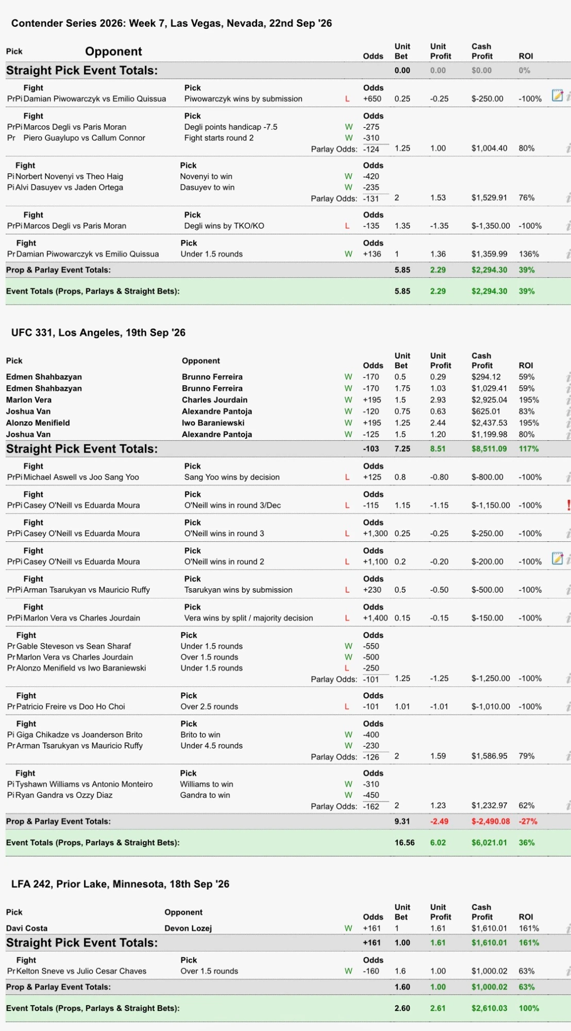The image size is (571, 1031).
Task: Click the info icon on Kelton Sneve Over 1.5 rounds row
Action: pos(568,971)
